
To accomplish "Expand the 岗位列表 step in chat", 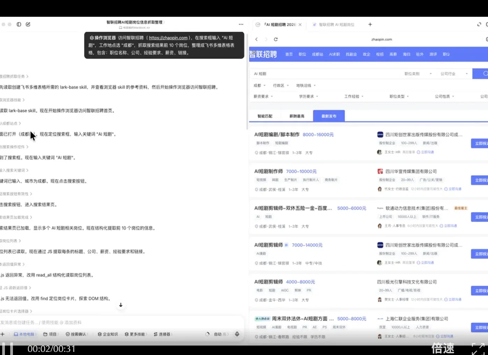I will tap(10, 241).
